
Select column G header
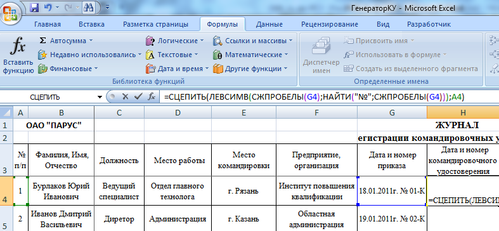point(392,112)
